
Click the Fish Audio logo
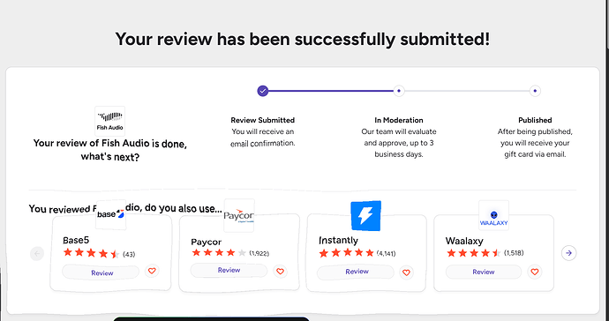point(110,121)
